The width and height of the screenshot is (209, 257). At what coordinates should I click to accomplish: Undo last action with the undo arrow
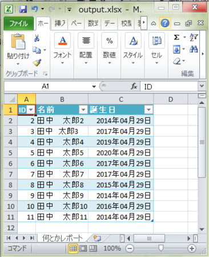(35, 9)
